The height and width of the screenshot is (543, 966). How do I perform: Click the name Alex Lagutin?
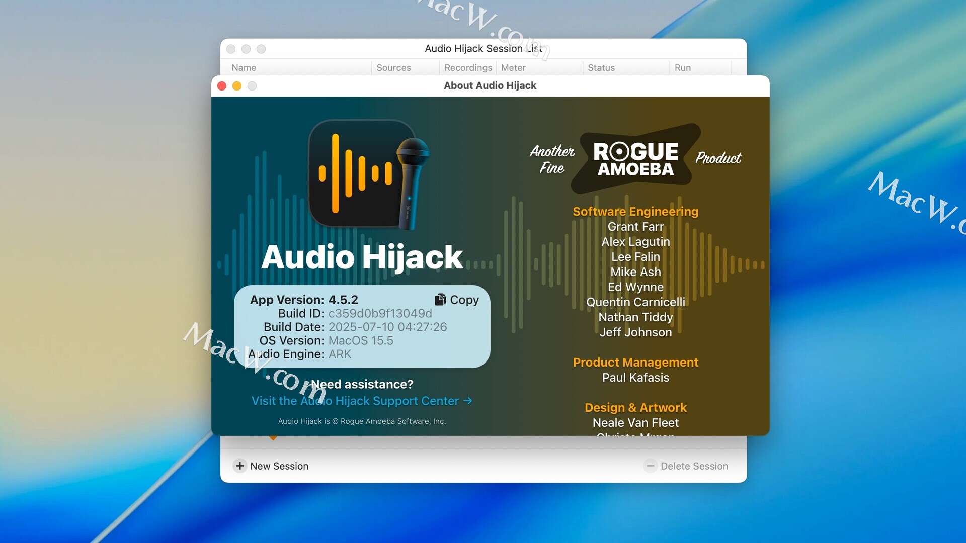pyautogui.click(x=635, y=242)
